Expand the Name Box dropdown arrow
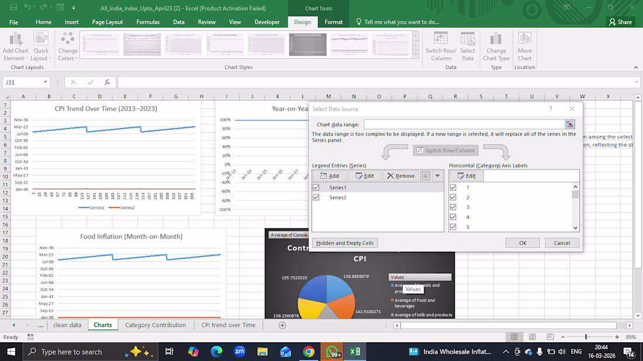 45,82
